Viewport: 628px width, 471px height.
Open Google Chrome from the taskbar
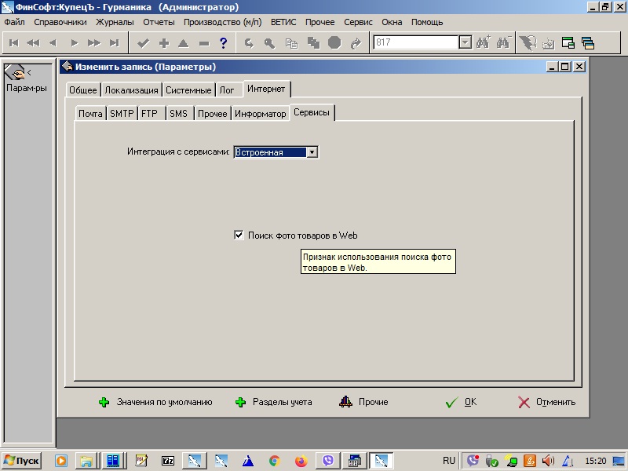(x=274, y=461)
